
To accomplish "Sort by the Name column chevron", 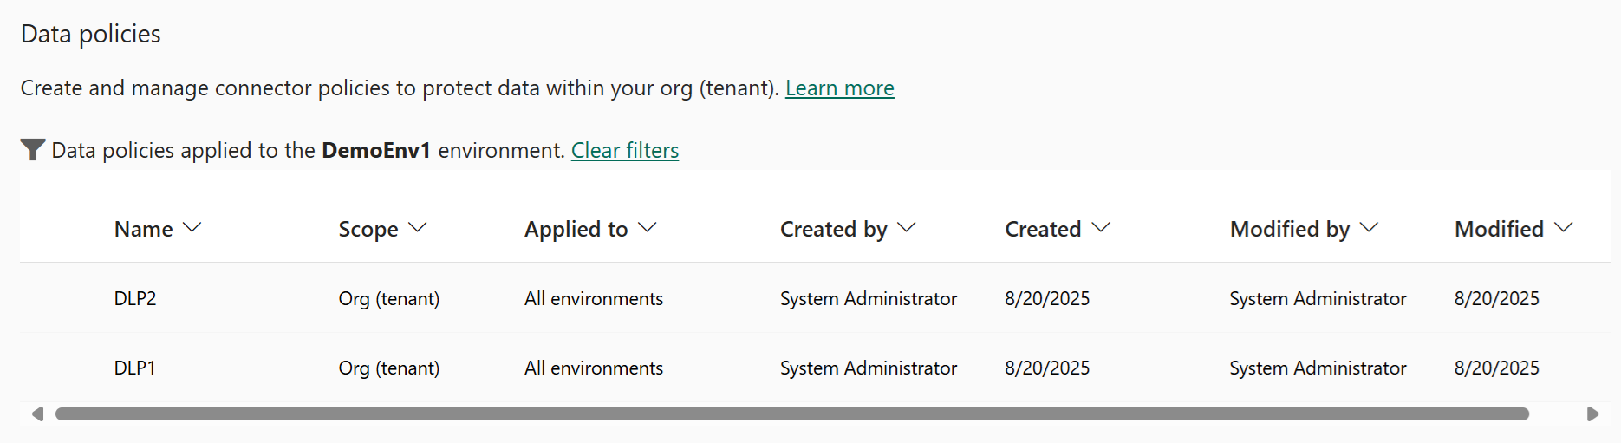I will pyautogui.click(x=192, y=228).
